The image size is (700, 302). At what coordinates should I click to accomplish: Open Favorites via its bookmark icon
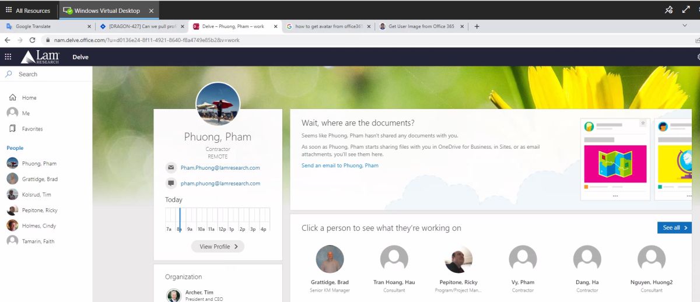[12, 128]
